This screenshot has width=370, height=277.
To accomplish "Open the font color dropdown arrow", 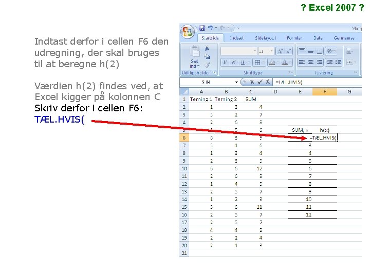I will click(291, 63).
